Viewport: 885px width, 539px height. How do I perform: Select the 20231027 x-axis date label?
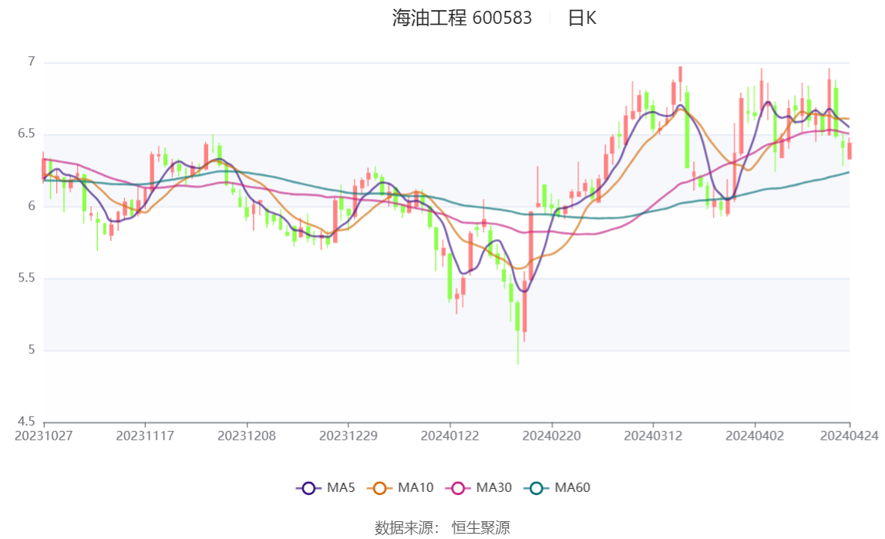pyautogui.click(x=43, y=436)
